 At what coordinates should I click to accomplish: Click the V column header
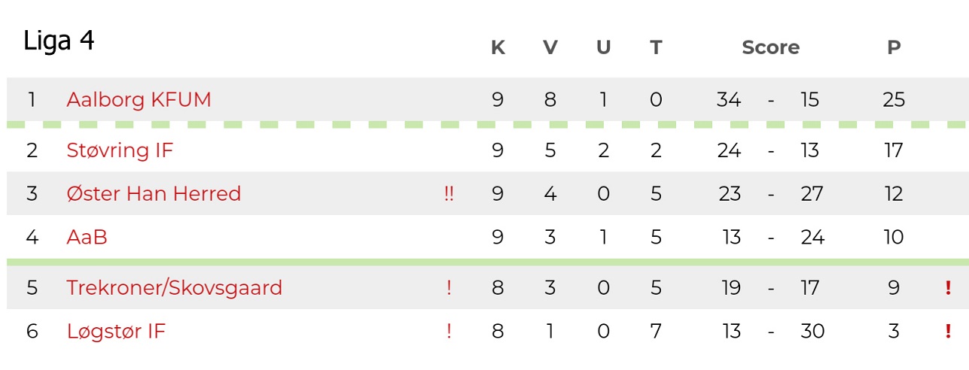(550, 47)
